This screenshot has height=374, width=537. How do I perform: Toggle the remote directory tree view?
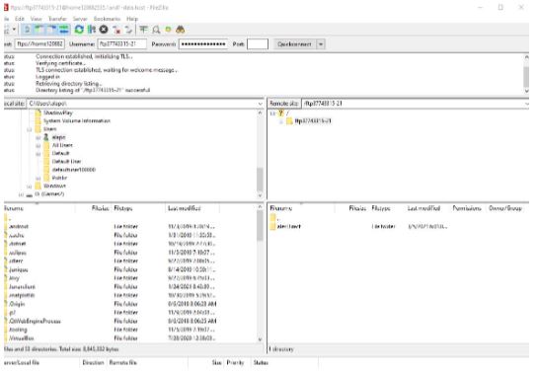pos(51,30)
